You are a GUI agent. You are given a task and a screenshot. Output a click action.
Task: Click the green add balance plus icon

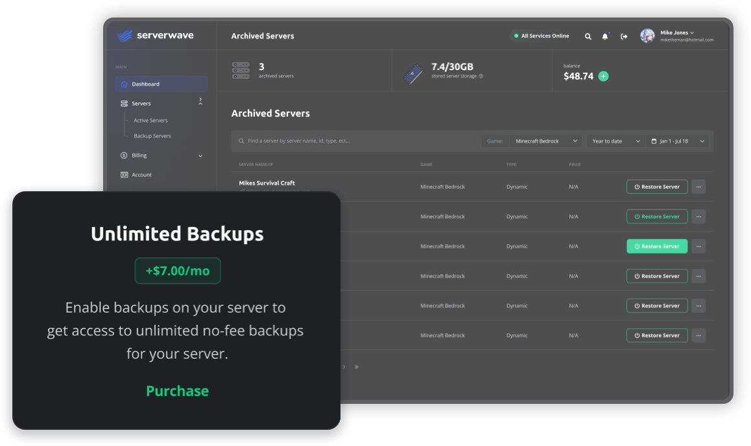(603, 76)
